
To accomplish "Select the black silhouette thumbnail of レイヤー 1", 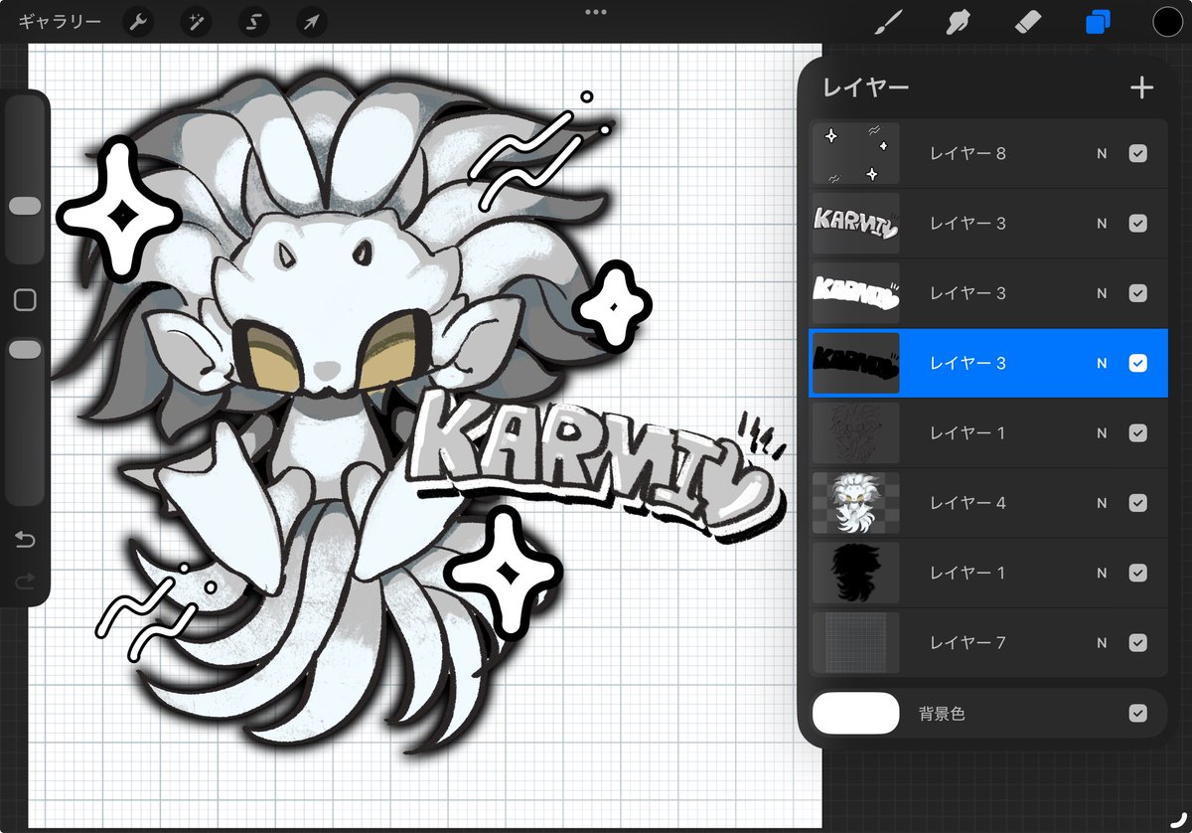I will click(856, 574).
